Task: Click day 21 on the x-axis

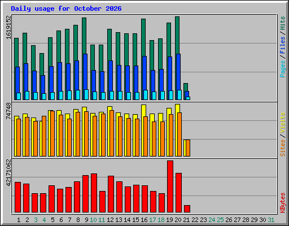Action: click(x=186, y=220)
